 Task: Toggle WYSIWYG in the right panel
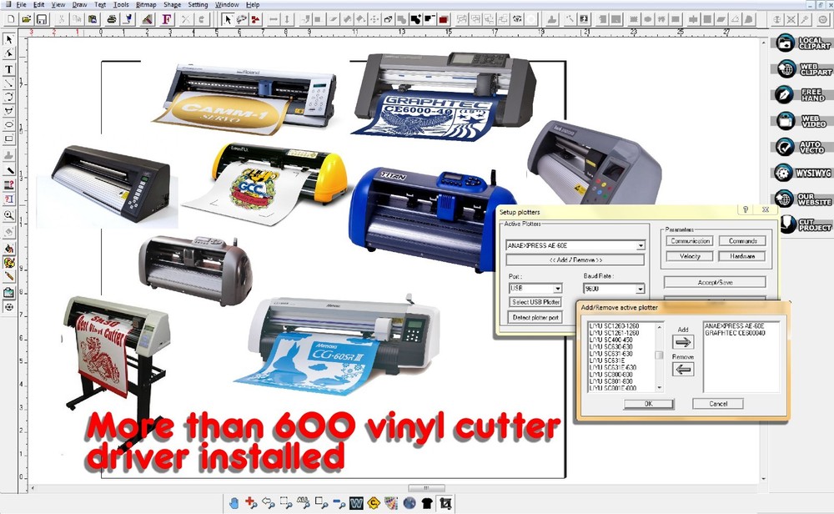click(x=803, y=173)
